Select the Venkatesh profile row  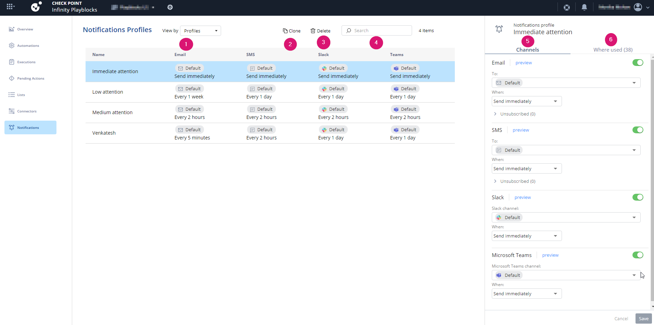270,133
